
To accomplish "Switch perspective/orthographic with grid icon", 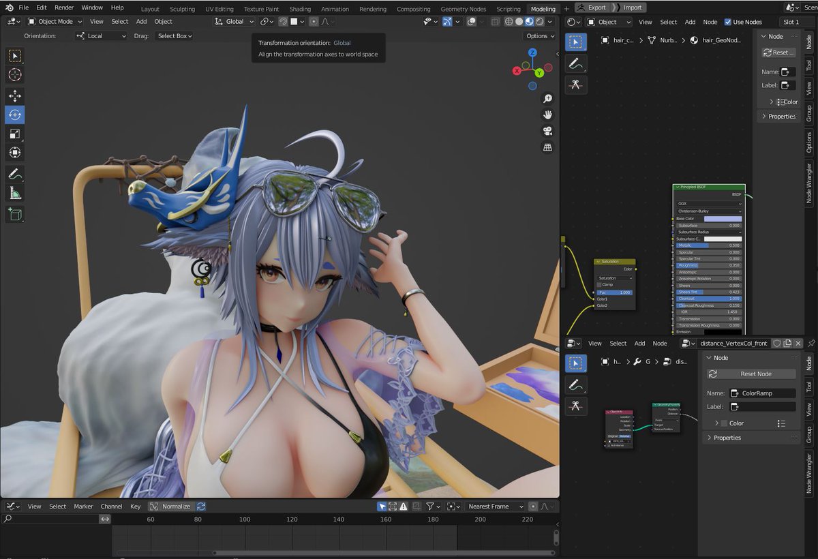I will pyautogui.click(x=547, y=147).
